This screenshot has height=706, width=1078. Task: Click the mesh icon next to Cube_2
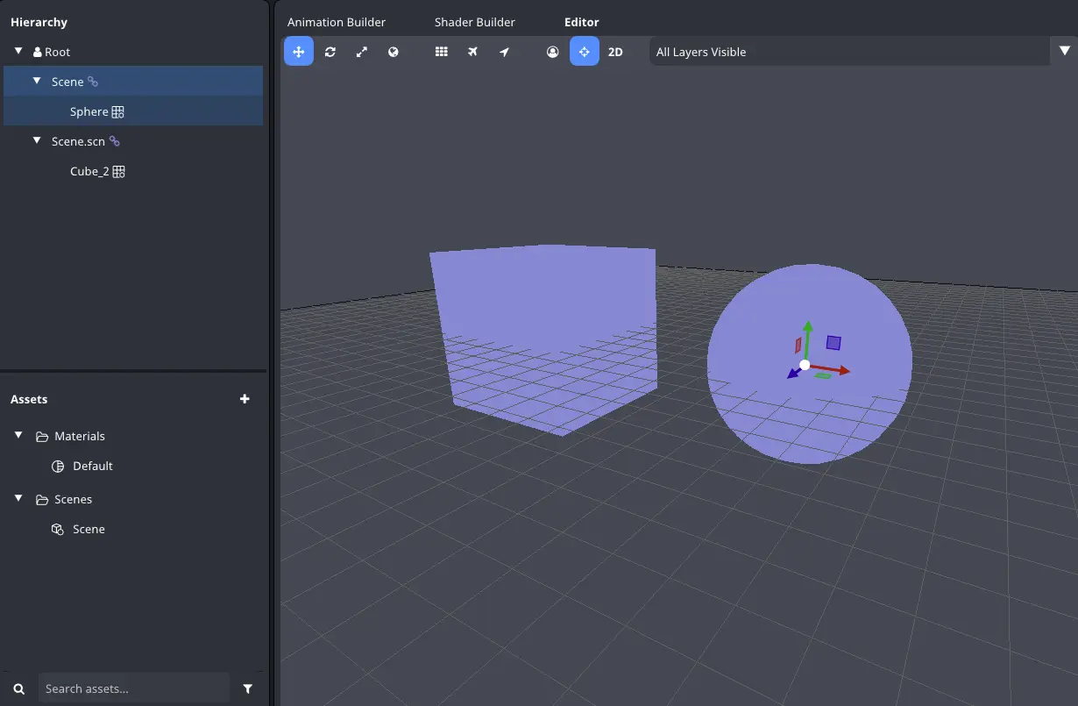click(x=119, y=172)
